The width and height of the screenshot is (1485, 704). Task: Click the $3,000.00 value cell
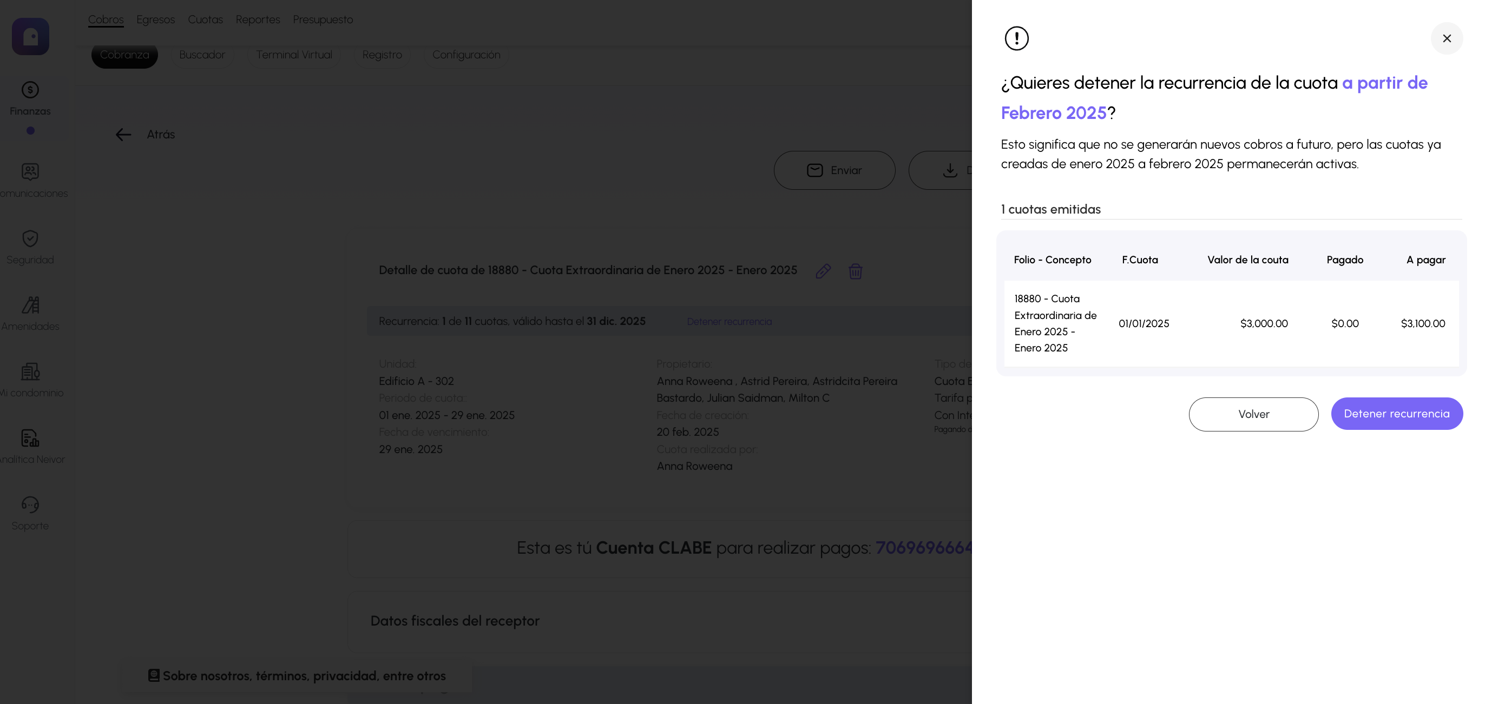click(1264, 324)
